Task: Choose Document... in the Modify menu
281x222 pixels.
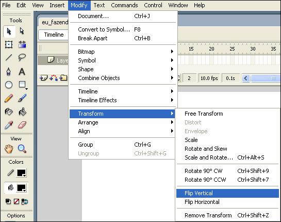Action: point(122,16)
